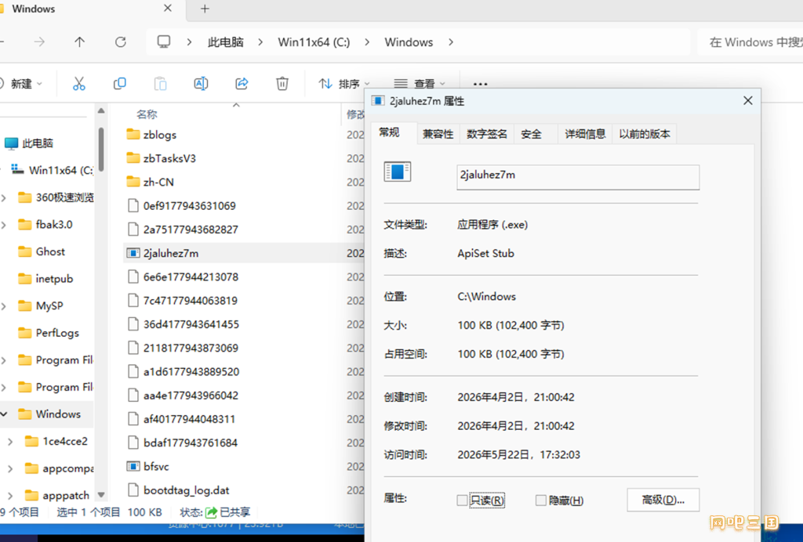Expand the 1ce4cce2 subfolder node
Viewport: 803px width, 542px height.
10,441
